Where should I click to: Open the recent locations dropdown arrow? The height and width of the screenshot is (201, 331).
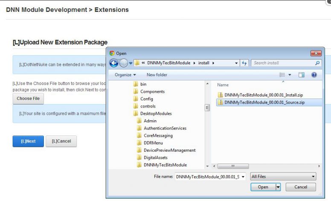click(x=131, y=63)
